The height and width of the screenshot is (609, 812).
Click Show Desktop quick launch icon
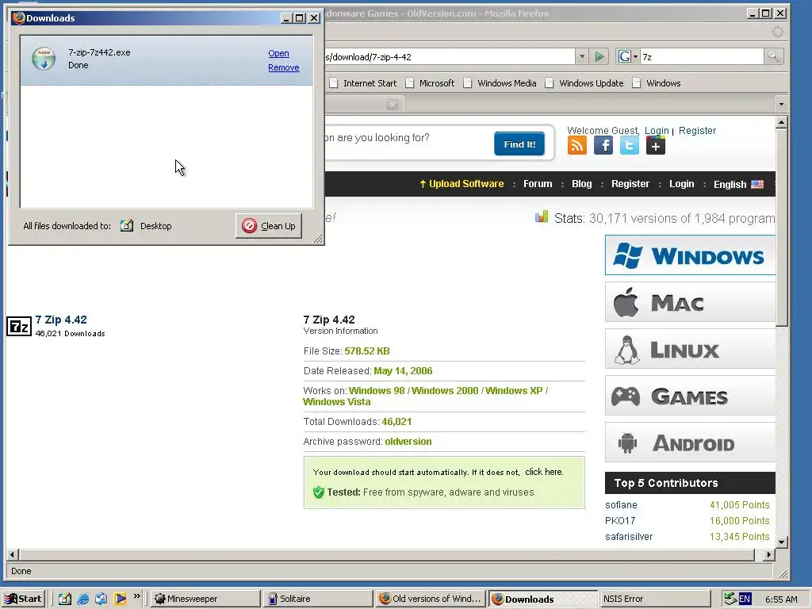click(x=65, y=599)
